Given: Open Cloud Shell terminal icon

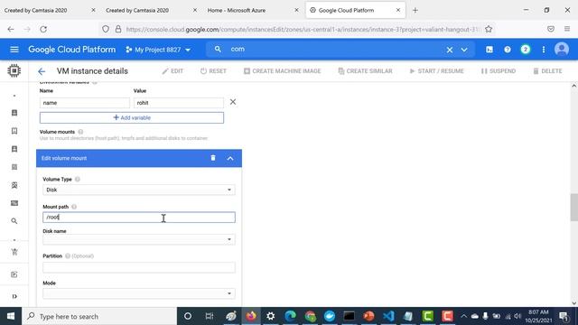Looking at the screenshot, I should pos(489,50).
